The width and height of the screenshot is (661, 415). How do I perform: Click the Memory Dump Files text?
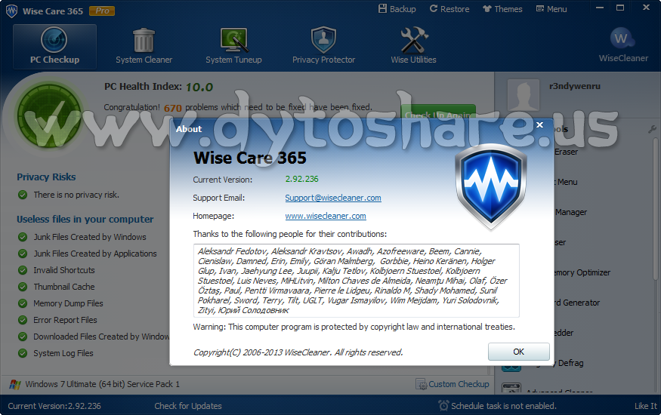(x=68, y=303)
